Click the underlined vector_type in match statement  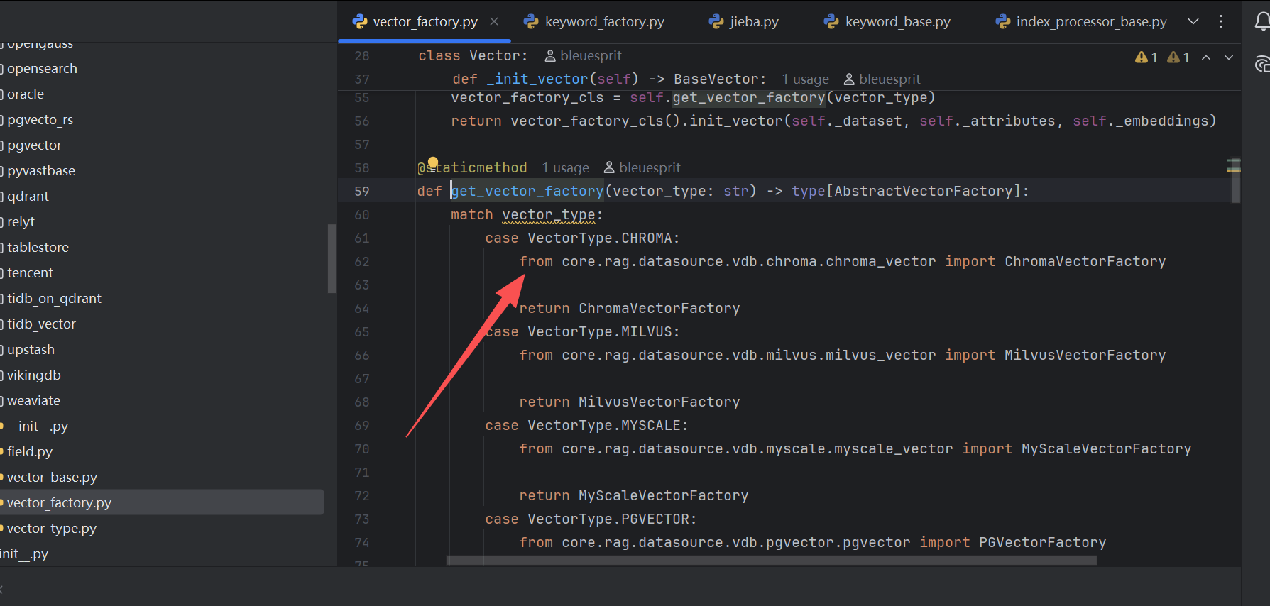pyautogui.click(x=549, y=215)
